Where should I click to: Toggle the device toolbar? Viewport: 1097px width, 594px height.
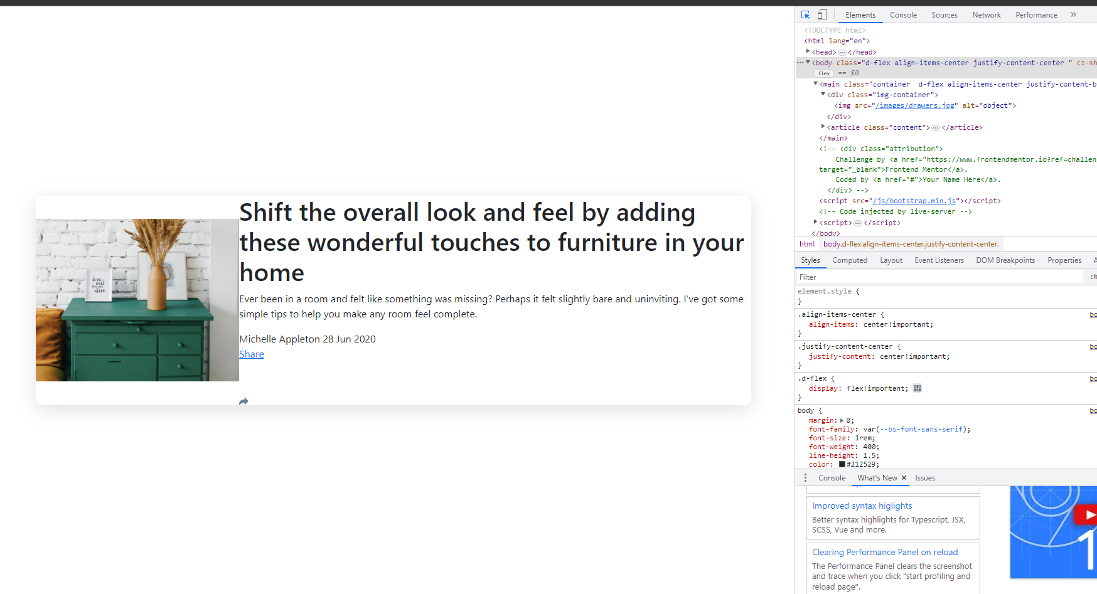[822, 14]
